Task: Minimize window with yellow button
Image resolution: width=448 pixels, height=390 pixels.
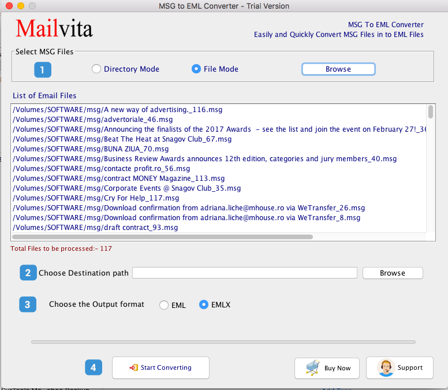Action: (x=21, y=6)
